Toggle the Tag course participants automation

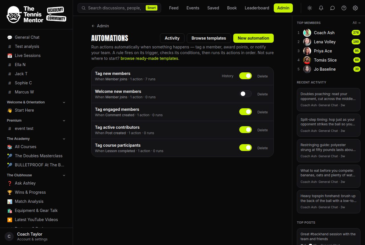point(246,148)
